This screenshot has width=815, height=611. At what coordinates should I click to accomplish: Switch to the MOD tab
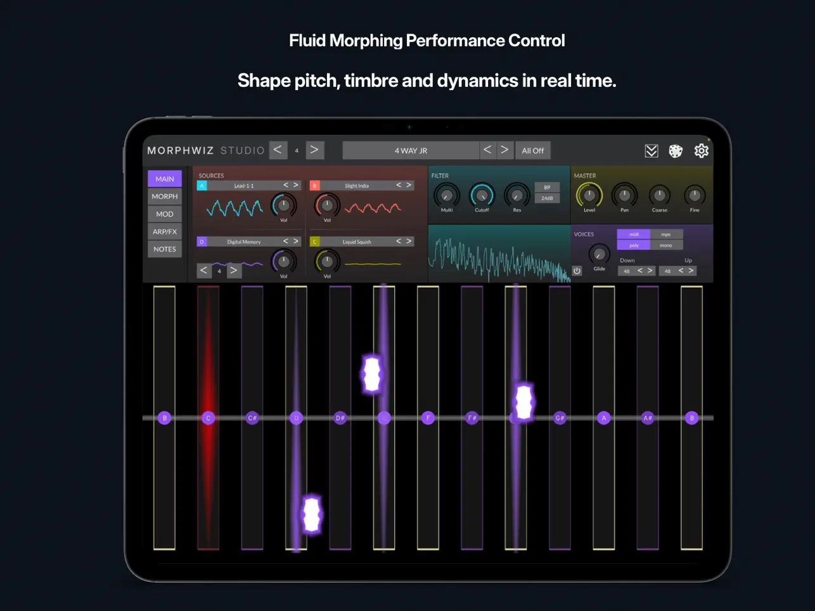(x=165, y=214)
